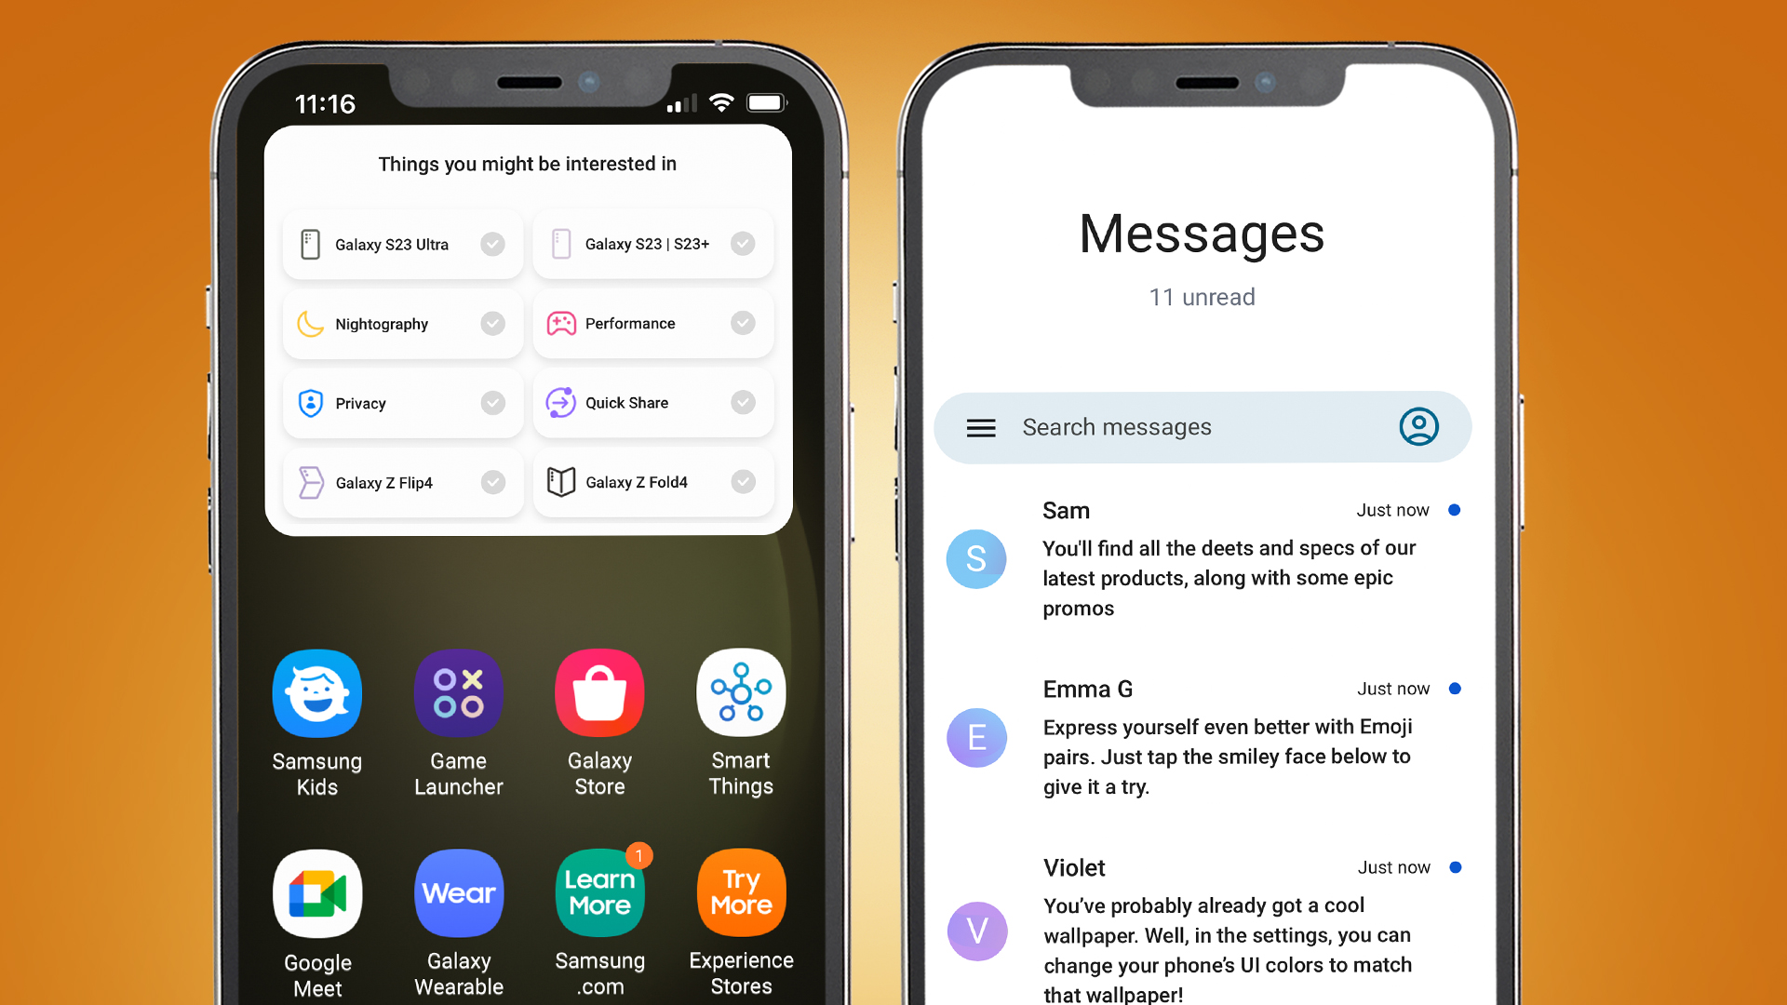Open profile icon in Messages search bar

click(x=1418, y=427)
